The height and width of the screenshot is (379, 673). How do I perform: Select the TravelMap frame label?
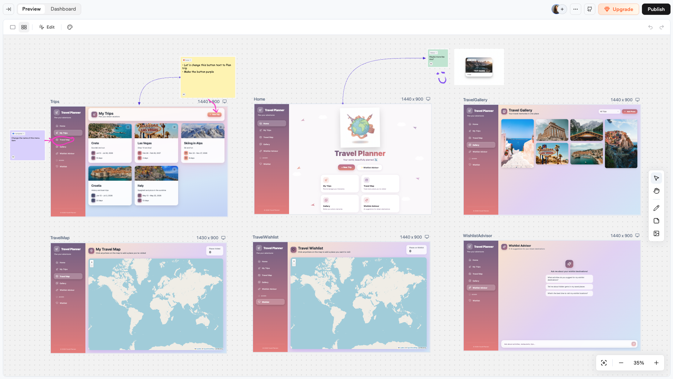60,238
